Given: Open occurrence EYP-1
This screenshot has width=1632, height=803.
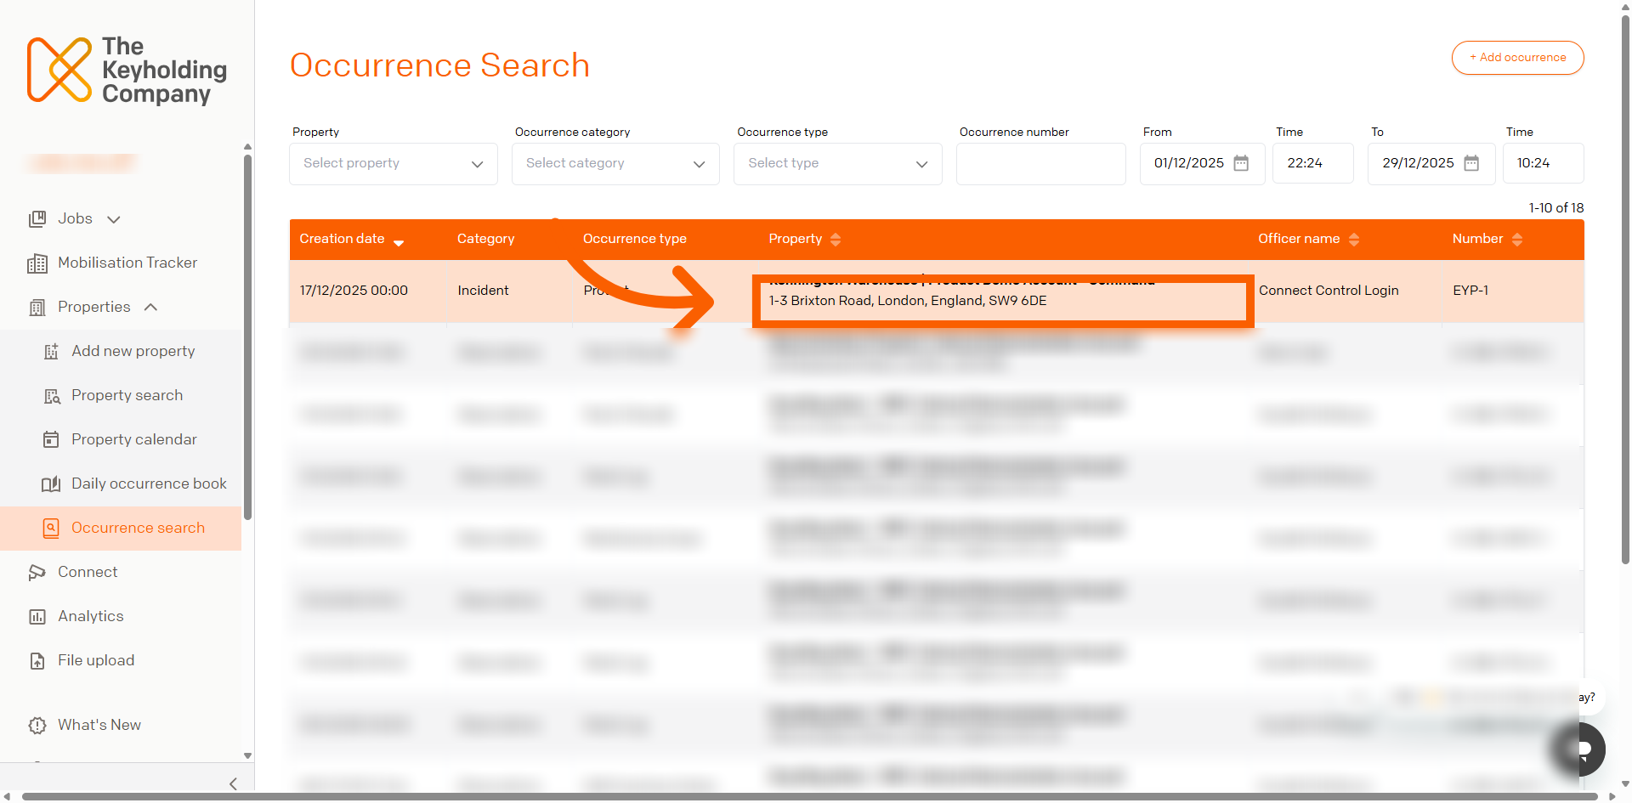Looking at the screenshot, I should [1470, 291].
